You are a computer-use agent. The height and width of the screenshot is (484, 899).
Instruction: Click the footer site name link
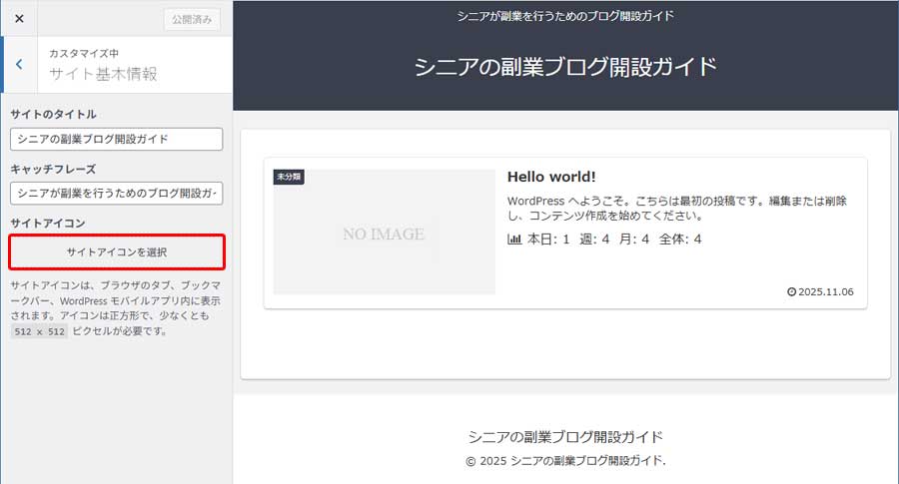click(565, 436)
